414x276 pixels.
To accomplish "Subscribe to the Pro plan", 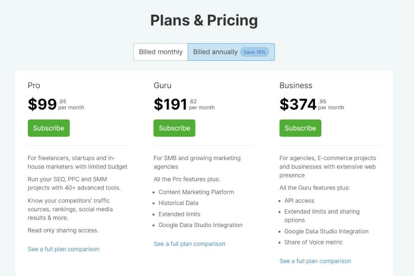I will 48,128.
